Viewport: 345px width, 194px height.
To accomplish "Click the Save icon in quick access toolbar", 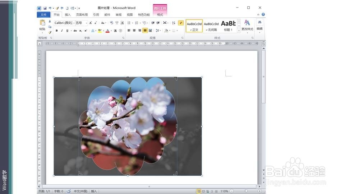I will [x=45, y=8].
